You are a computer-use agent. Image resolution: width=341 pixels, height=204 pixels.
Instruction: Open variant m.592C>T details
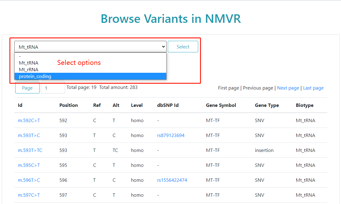(x=29, y=121)
